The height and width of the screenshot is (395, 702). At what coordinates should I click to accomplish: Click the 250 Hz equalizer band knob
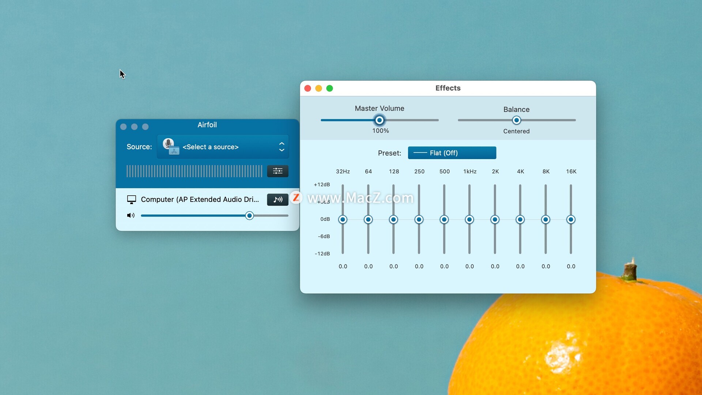[419, 219]
